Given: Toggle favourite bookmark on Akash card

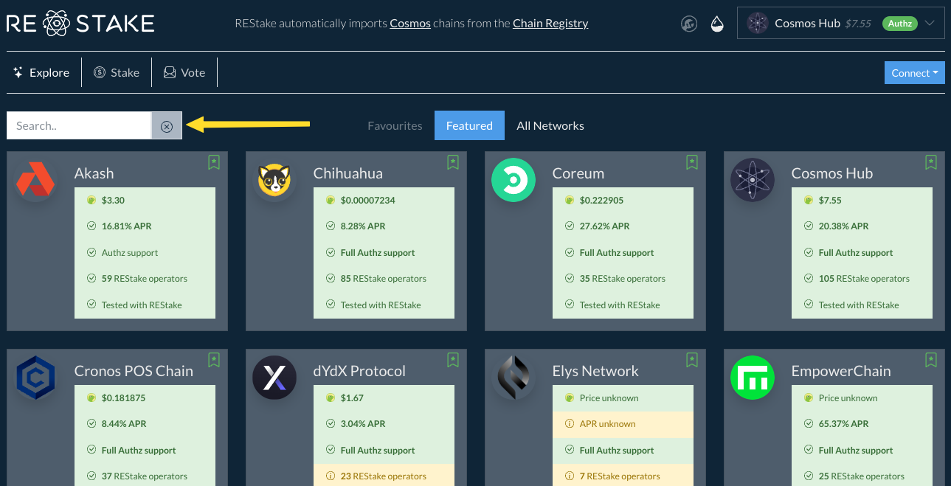Looking at the screenshot, I should click(214, 162).
